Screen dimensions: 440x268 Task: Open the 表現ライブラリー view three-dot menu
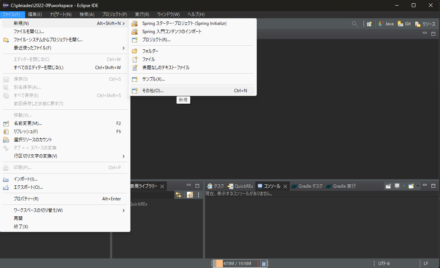[x=198, y=194]
